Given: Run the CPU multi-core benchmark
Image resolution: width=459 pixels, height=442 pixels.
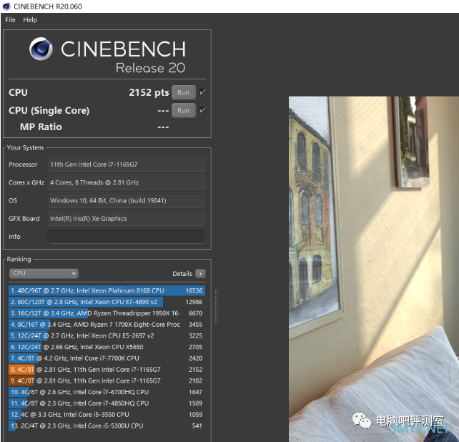Looking at the screenshot, I should 184,92.
